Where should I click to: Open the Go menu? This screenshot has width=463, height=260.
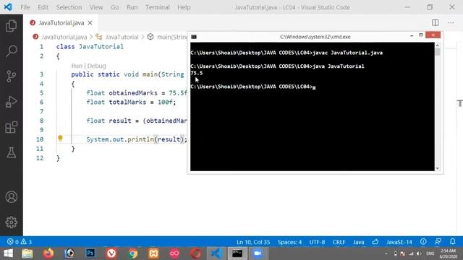tap(114, 7)
